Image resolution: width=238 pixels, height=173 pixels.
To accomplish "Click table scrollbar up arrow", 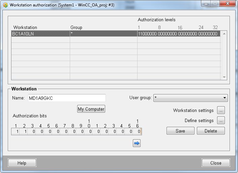I will pyautogui.click(x=224, y=34).
